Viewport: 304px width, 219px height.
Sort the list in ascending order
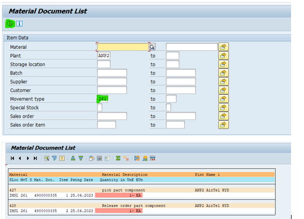click(x=73, y=158)
